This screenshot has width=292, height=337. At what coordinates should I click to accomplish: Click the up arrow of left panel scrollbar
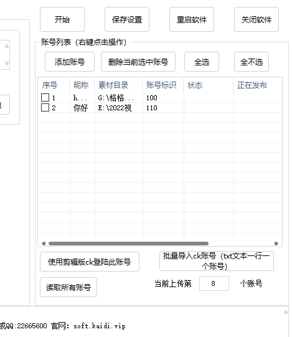7,46
